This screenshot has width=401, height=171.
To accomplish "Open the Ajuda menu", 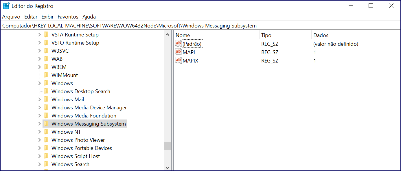I will (89, 17).
